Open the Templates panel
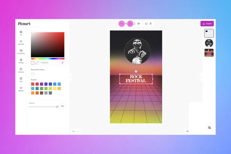The image size is (231, 154). [x=21, y=52]
